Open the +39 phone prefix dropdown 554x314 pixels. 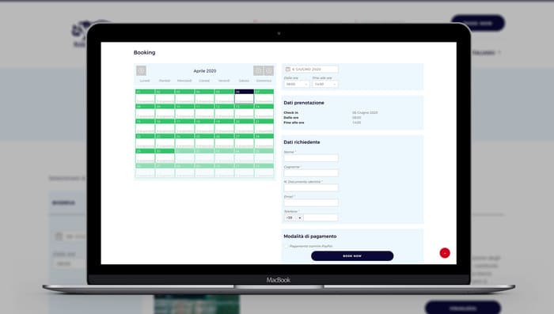(x=294, y=218)
